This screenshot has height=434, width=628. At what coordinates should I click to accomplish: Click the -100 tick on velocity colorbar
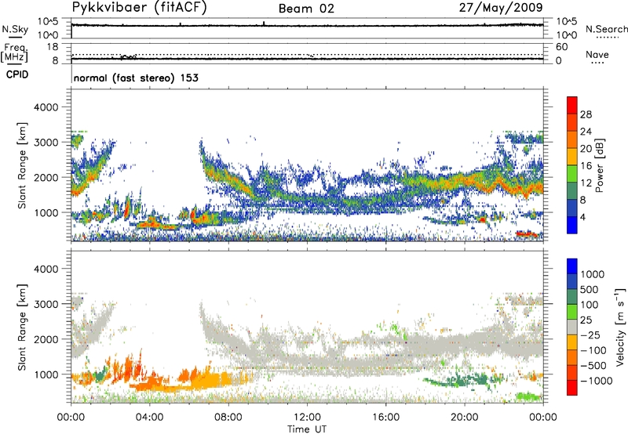593,350
